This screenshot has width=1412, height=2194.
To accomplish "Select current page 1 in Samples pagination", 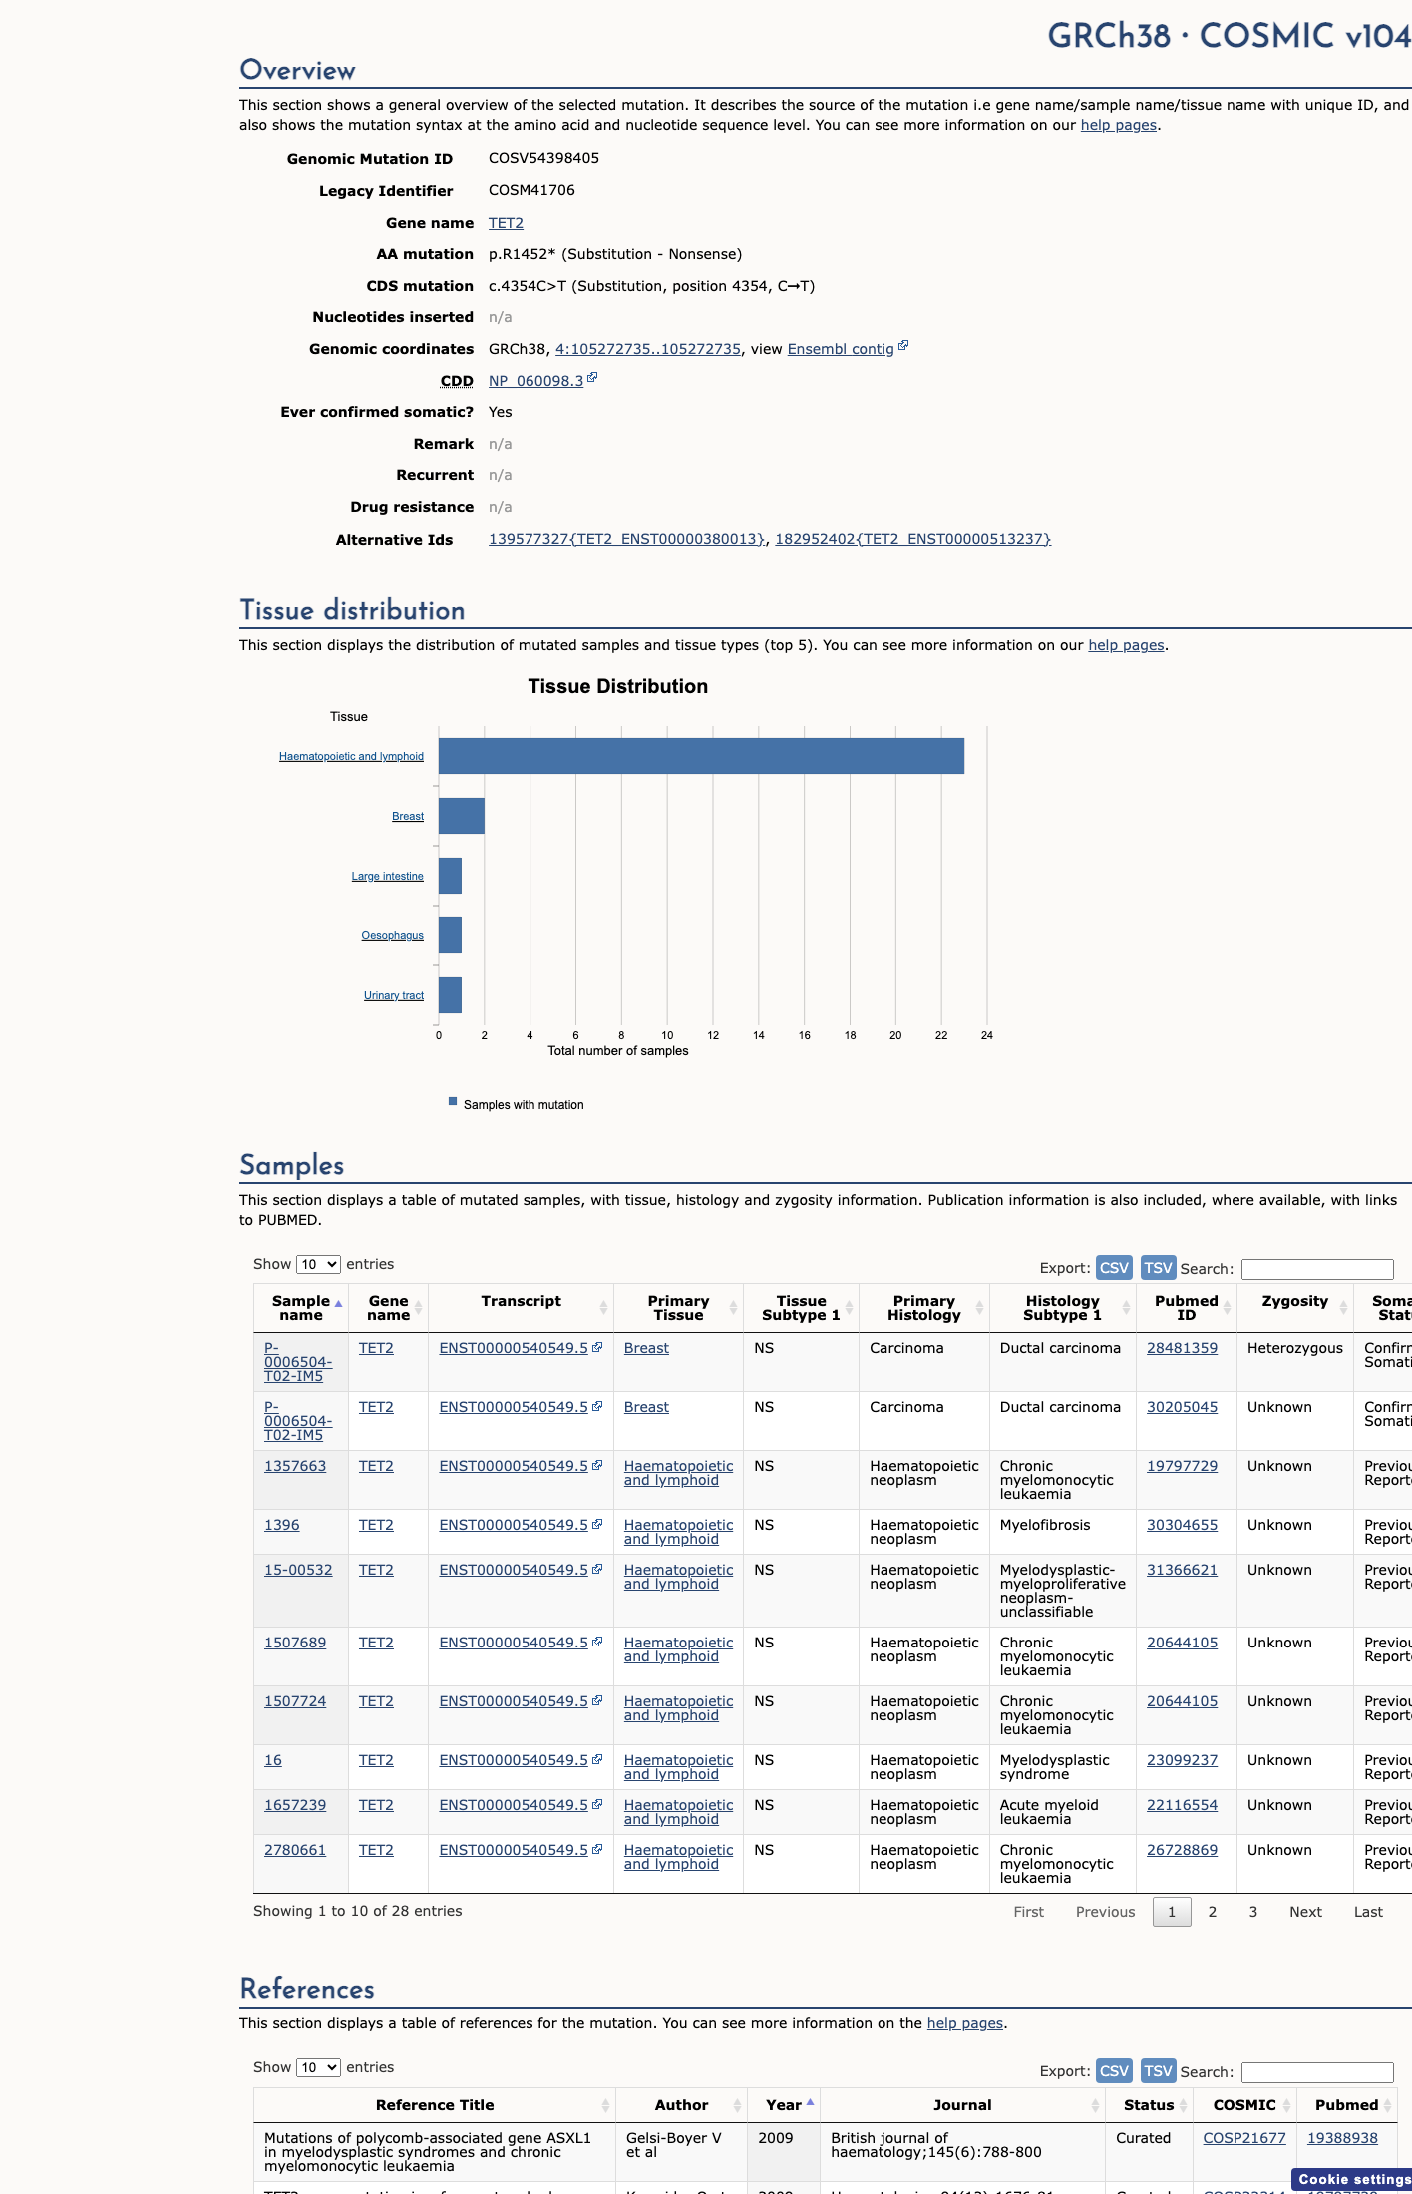I will (x=1172, y=1912).
